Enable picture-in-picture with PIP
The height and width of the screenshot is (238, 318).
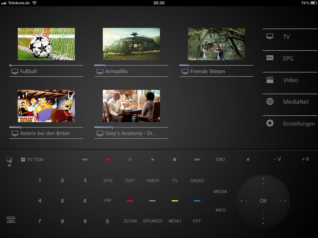tap(108, 201)
